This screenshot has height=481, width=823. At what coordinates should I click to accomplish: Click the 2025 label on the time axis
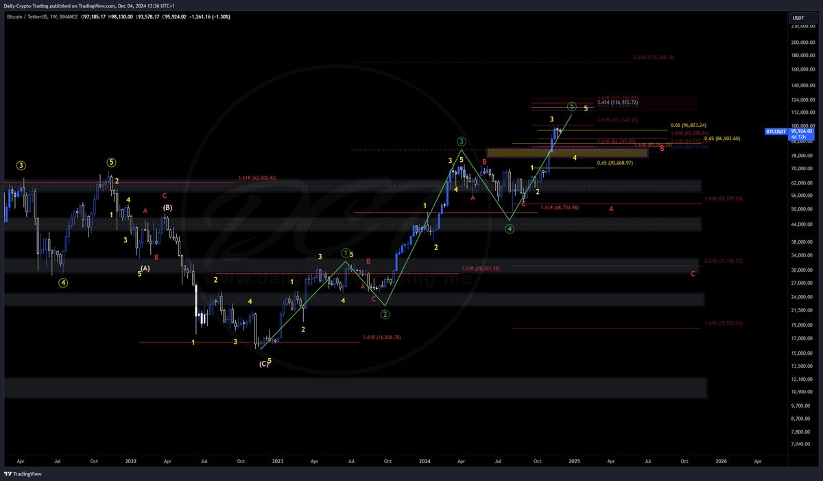point(573,461)
